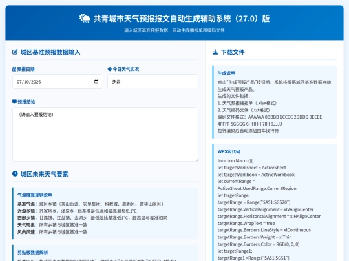Click the WPS宏代码 title
Image resolution: width=349 pixels, height=261 pixels.
click(x=229, y=151)
